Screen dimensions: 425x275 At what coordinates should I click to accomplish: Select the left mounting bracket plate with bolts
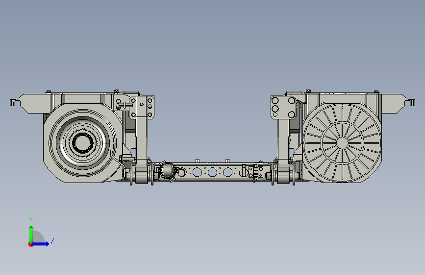(142, 108)
